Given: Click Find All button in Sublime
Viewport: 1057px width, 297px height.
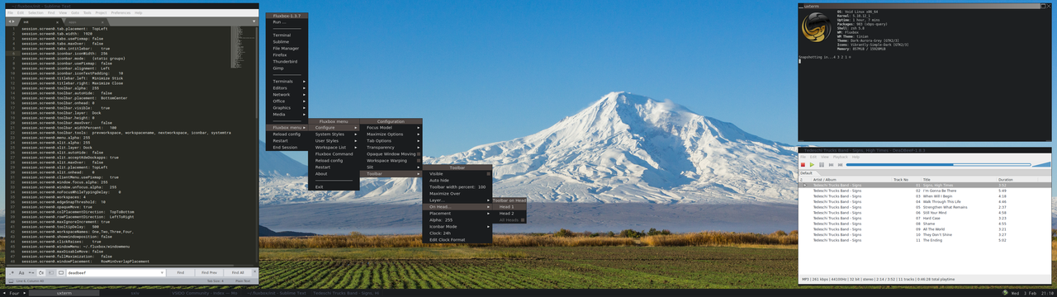Looking at the screenshot, I should tap(238, 272).
